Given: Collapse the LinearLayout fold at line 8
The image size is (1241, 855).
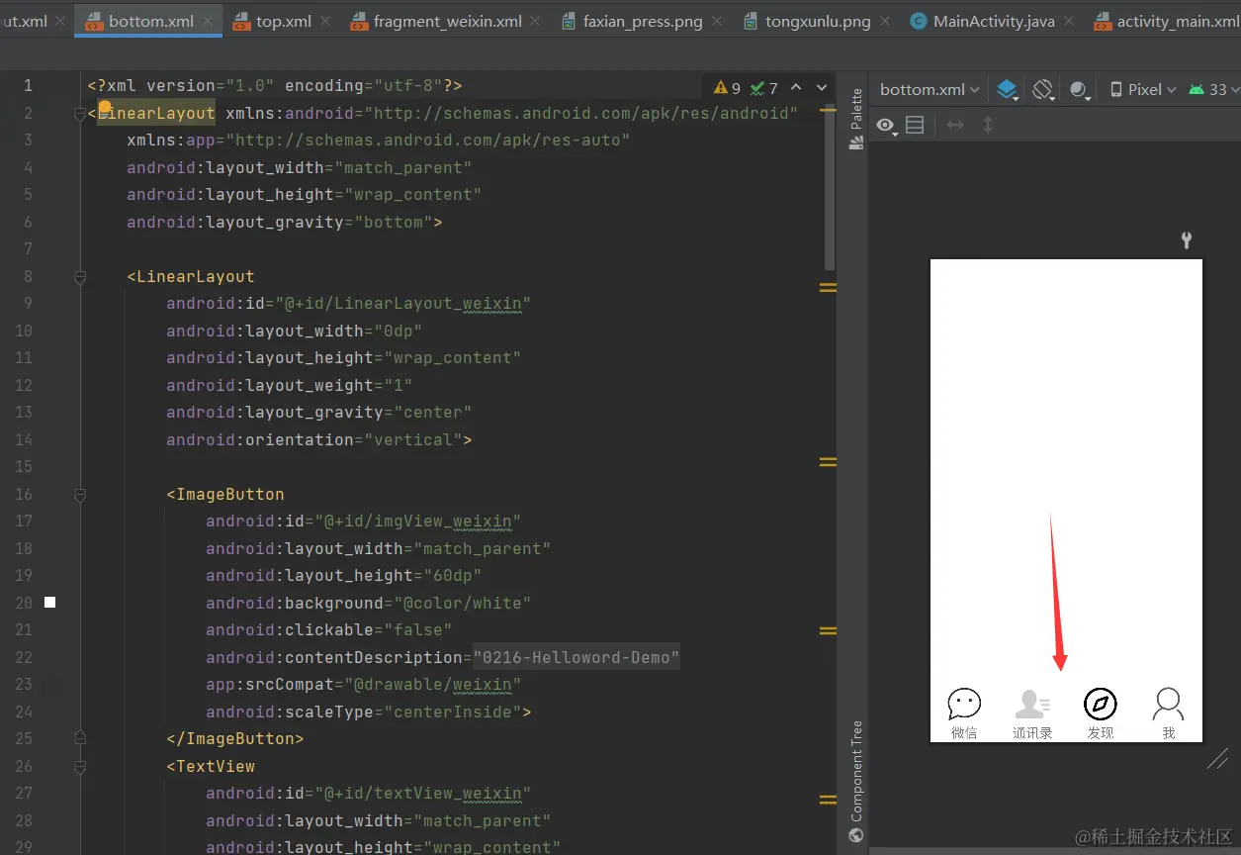Looking at the screenshot, I should [x=81, y=278].
